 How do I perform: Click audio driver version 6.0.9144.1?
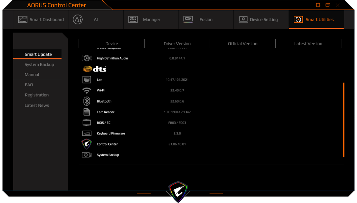(177, 58)
